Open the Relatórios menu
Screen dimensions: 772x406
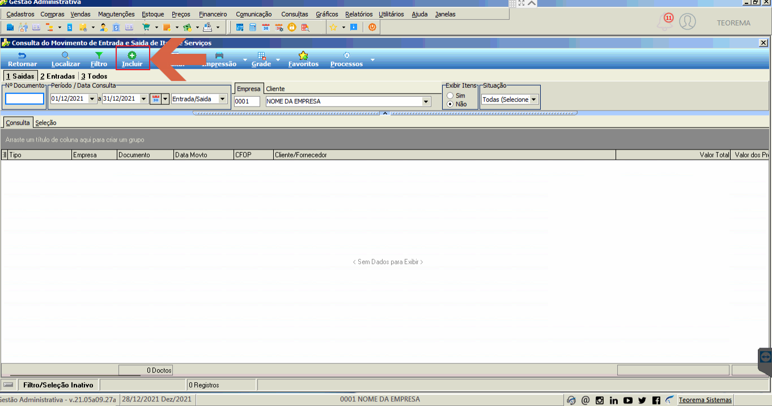tap(359, 14)
